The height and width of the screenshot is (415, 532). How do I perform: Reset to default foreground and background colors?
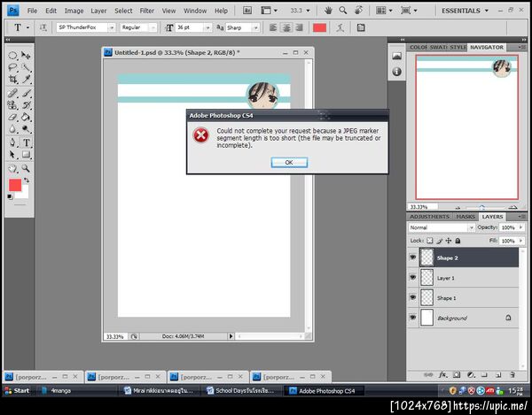coord(10,196)
